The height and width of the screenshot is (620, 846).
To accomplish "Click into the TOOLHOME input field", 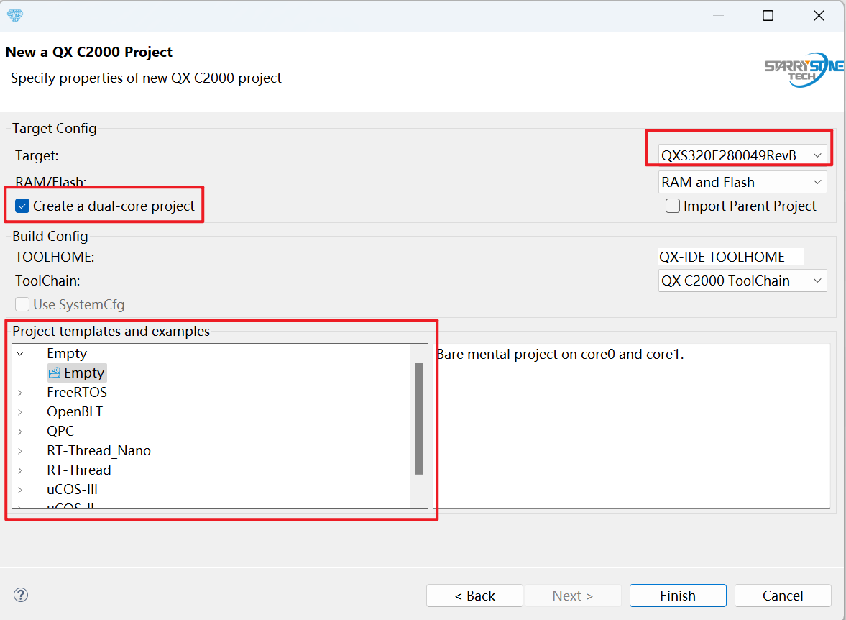I will (x=731, y=257).
